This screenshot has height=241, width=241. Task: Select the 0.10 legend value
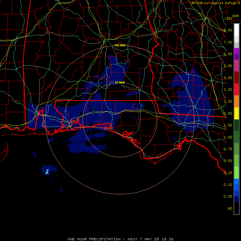point(228,185)
